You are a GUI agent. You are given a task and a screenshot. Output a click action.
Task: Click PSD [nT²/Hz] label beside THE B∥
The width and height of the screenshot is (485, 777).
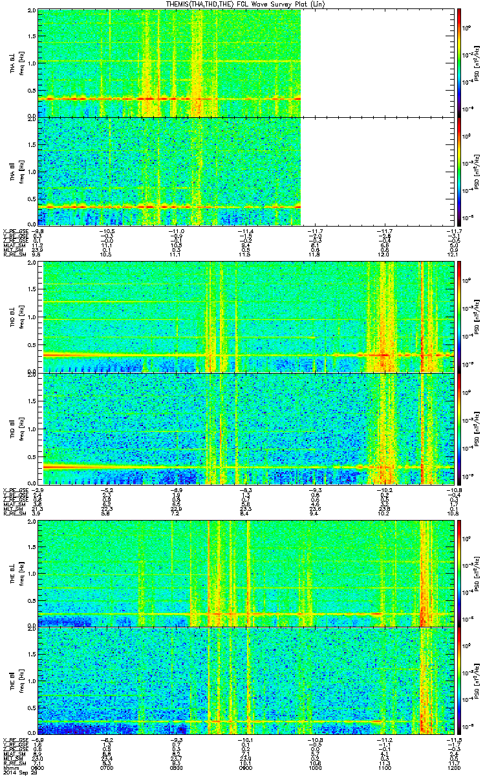tap(476, 680)
